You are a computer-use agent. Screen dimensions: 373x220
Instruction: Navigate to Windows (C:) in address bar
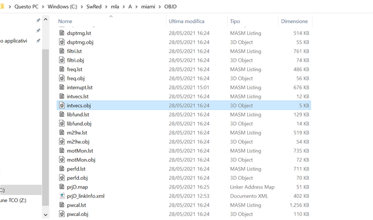click(62, 6)
